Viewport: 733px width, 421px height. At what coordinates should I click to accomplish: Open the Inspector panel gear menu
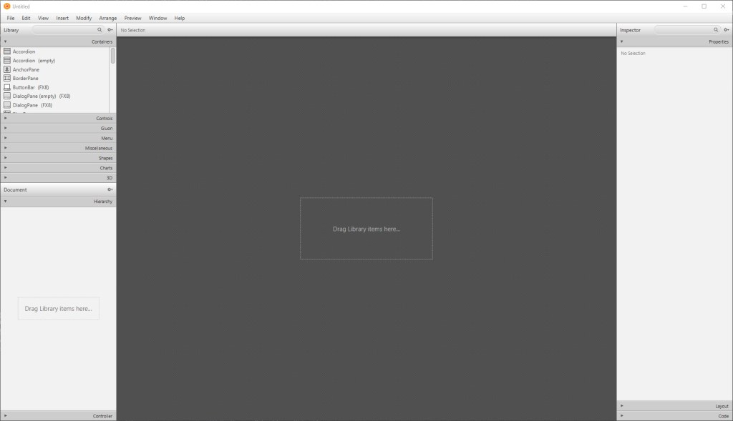tap(726, 30)
